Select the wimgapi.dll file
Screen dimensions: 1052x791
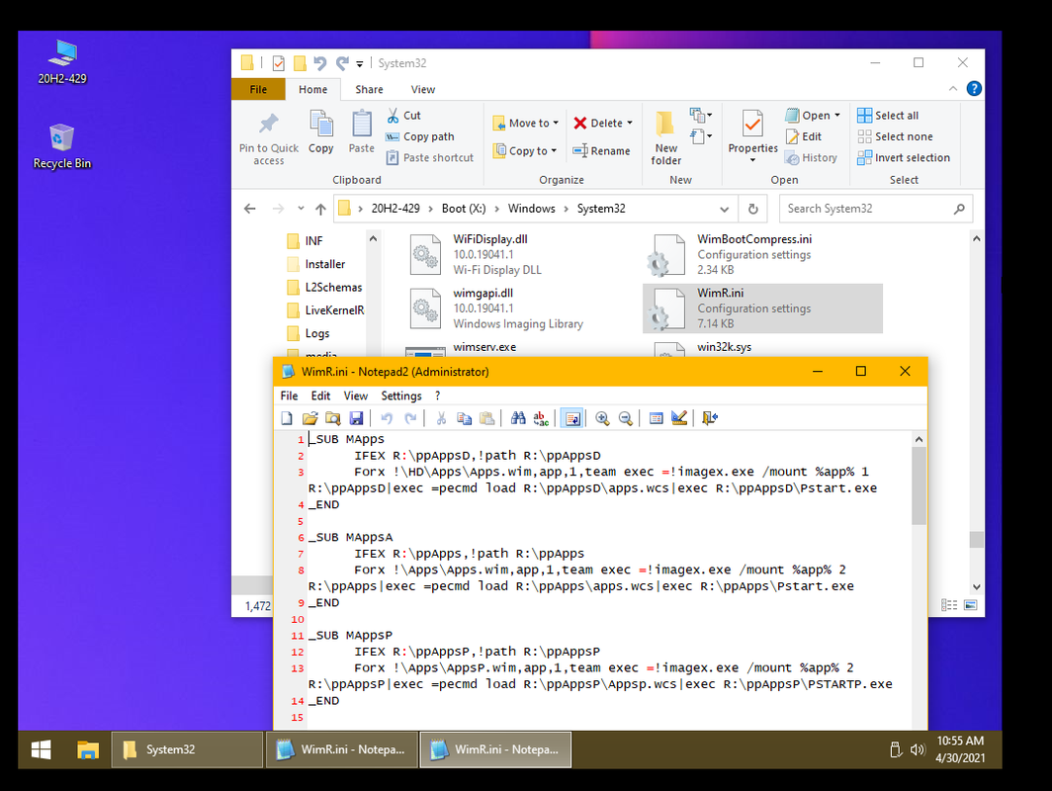519,308
